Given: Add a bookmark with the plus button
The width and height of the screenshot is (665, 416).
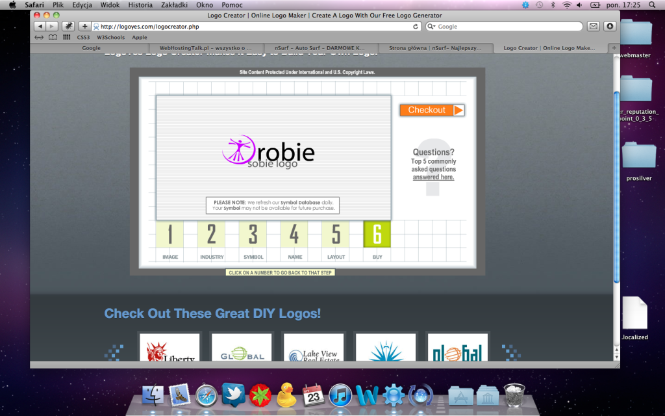Looking at the screenshot, I should [85, 26].
